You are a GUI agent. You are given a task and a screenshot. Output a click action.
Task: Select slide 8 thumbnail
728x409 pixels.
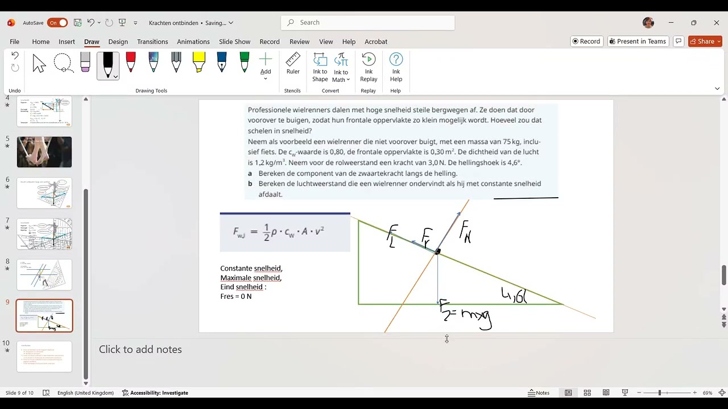(44, 274)
